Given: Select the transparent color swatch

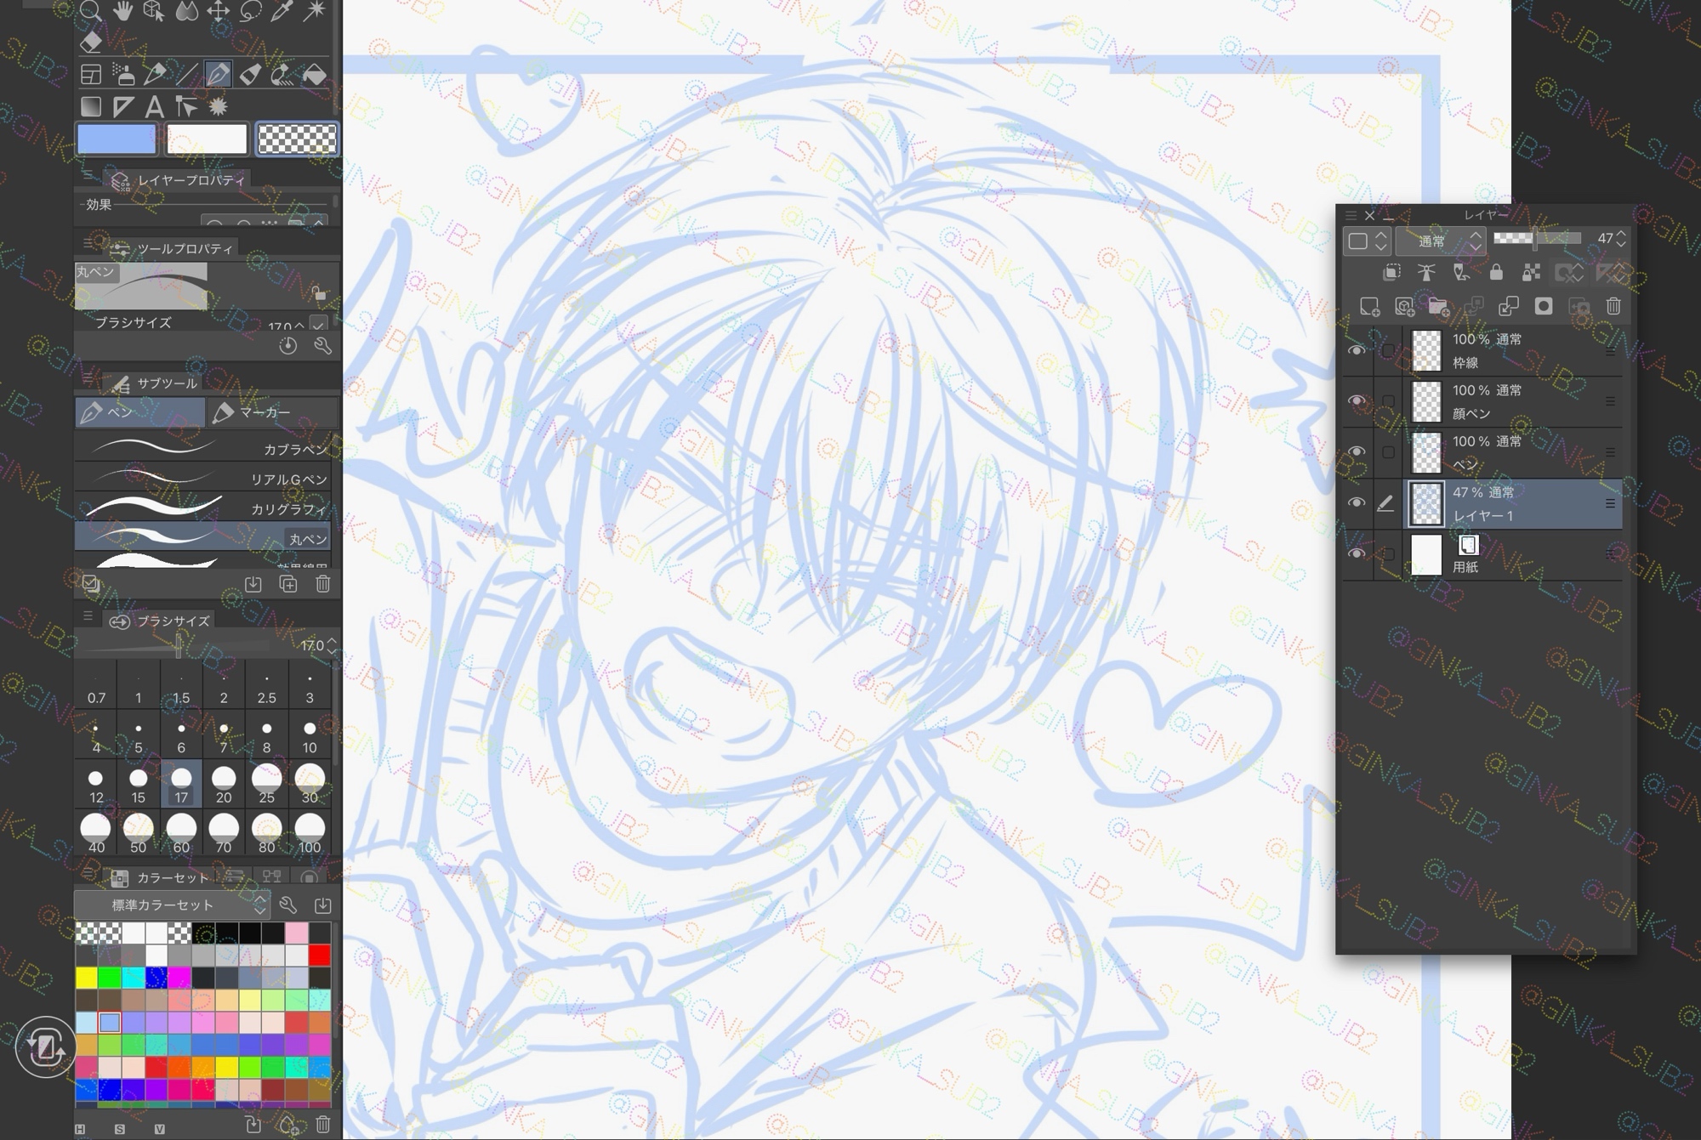Looking at the screenshot, I should coord(297,139).
